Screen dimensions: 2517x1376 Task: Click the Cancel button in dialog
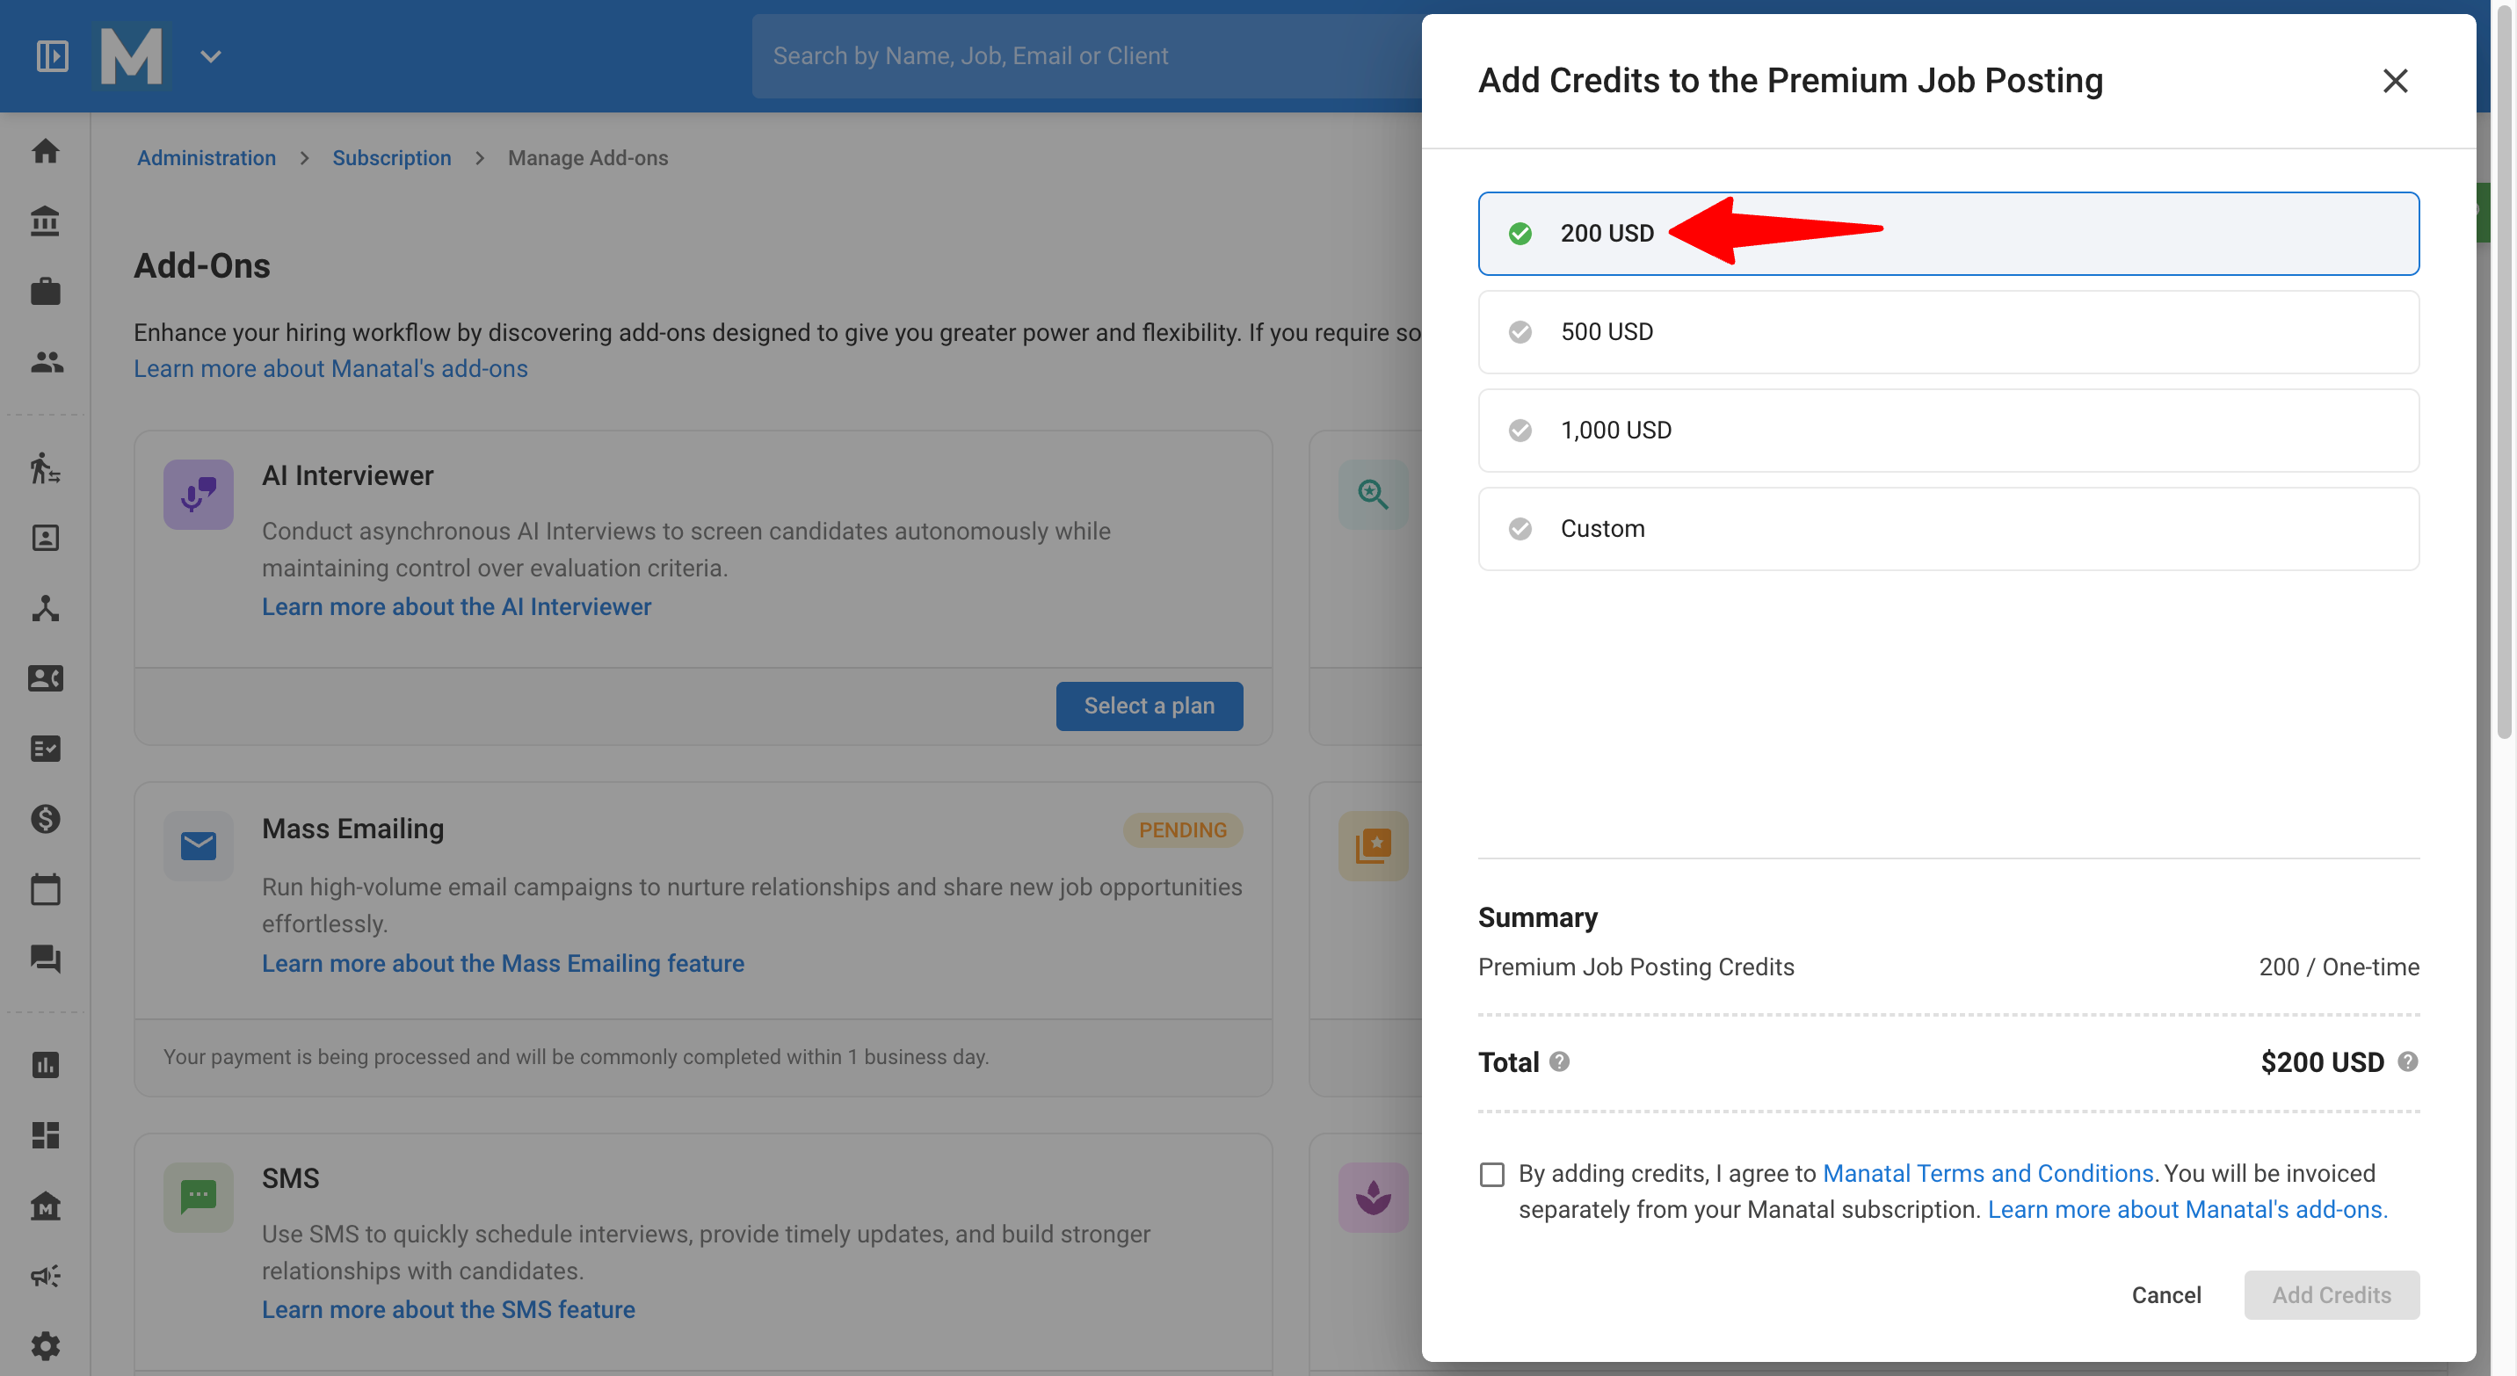tap(2166, 1295)
